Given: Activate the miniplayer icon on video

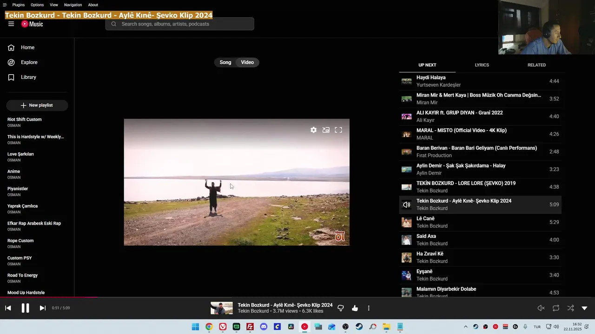Looking at the screenshot, I should 326,130.
